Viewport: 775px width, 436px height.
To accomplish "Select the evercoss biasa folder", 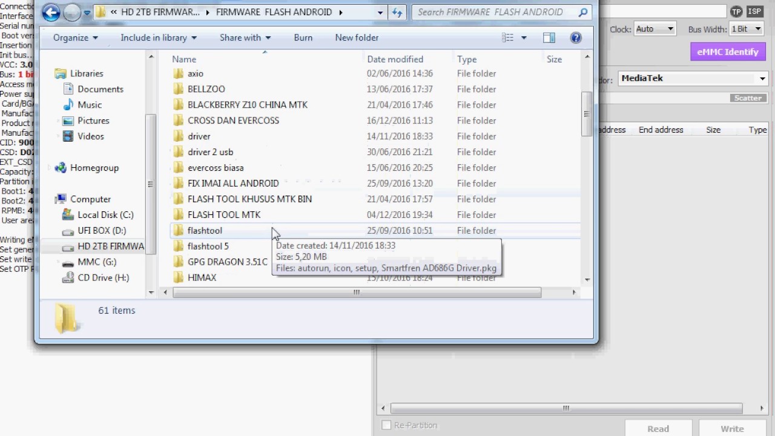I will [x=208, y=168].
